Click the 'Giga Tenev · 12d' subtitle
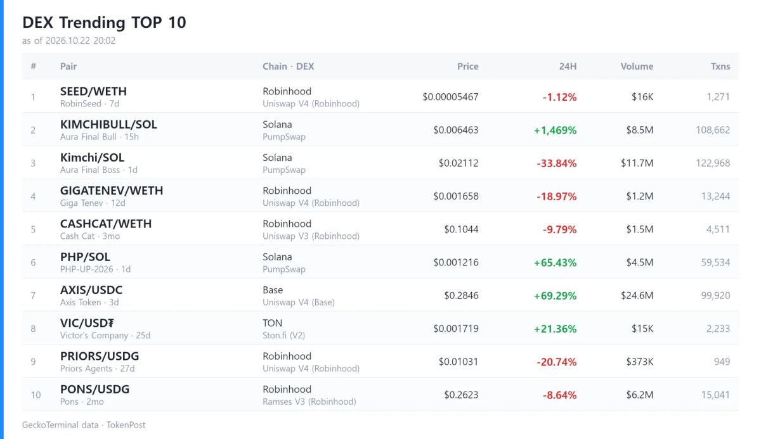761x439 pixels. (93, 203)
